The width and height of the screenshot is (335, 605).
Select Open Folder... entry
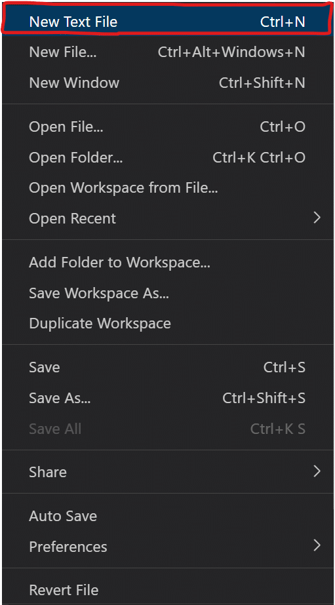(x=167, y=157)
